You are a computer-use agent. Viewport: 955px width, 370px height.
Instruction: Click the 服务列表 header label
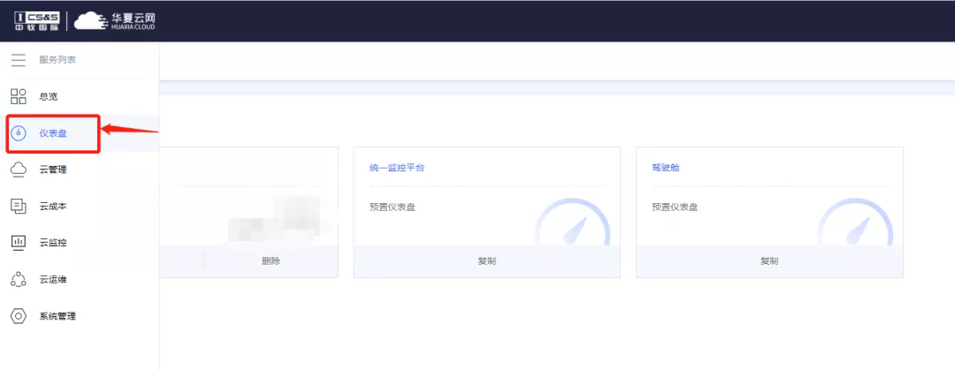[57, 60]
